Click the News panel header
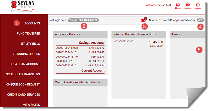The image size is (210, 111). (187, 34)
